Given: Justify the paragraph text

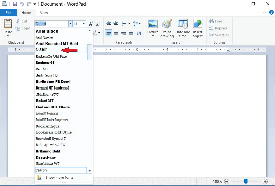Looking at the screenshot, I should [131, 33].
